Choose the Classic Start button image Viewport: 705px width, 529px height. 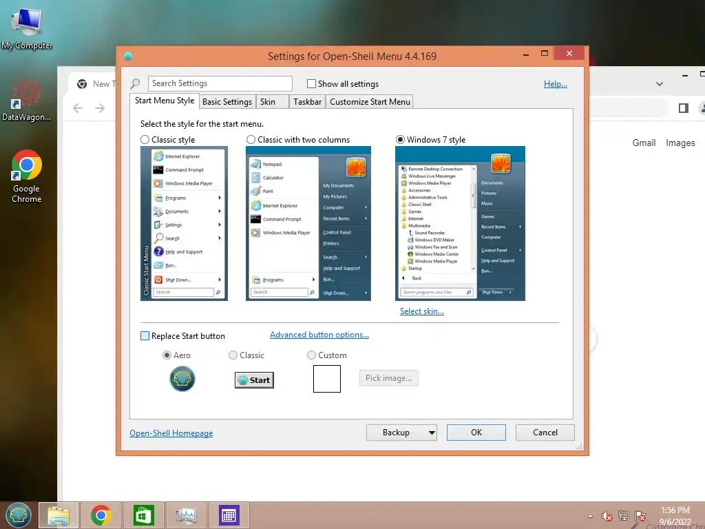[254, 380]
